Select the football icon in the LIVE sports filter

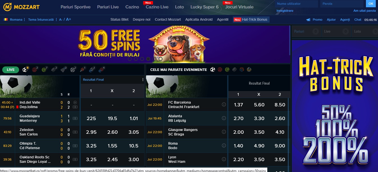pos(25,70)
